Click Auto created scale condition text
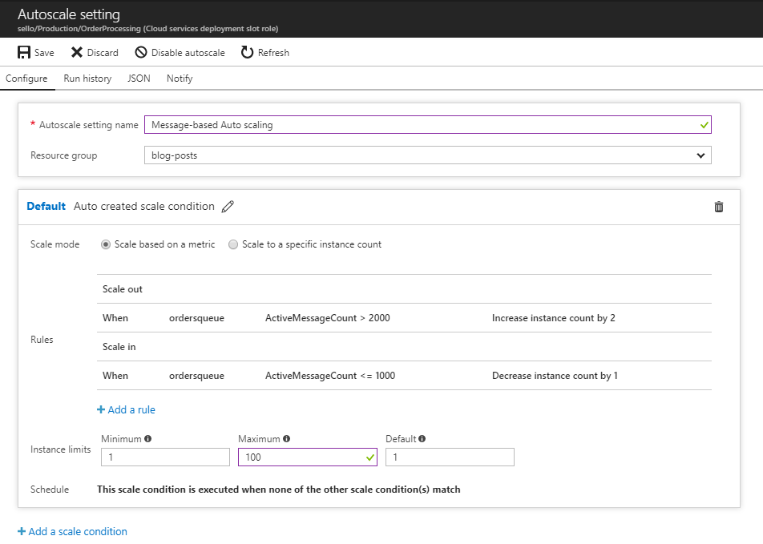This screenshot has width=763, height=544. (x=144, y=207)
